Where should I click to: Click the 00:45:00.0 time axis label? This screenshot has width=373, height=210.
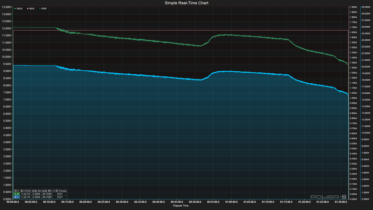(177, 202)
